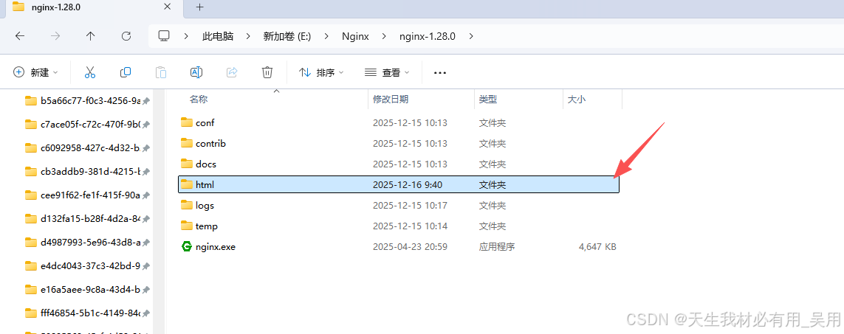Select the nginx.exe file
The image size is (844, 334).
399,247
